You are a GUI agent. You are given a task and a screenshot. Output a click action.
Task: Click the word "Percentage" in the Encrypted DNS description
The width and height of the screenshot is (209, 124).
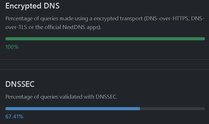[19, 19]
